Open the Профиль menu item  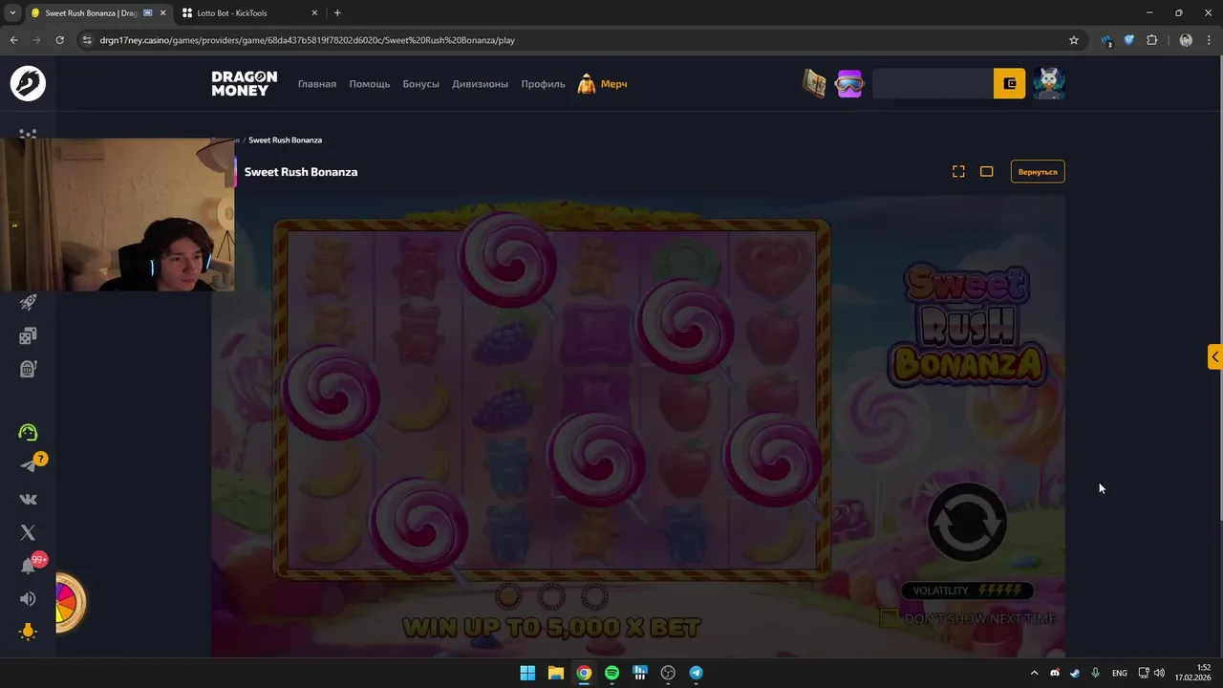pos(543,84)
